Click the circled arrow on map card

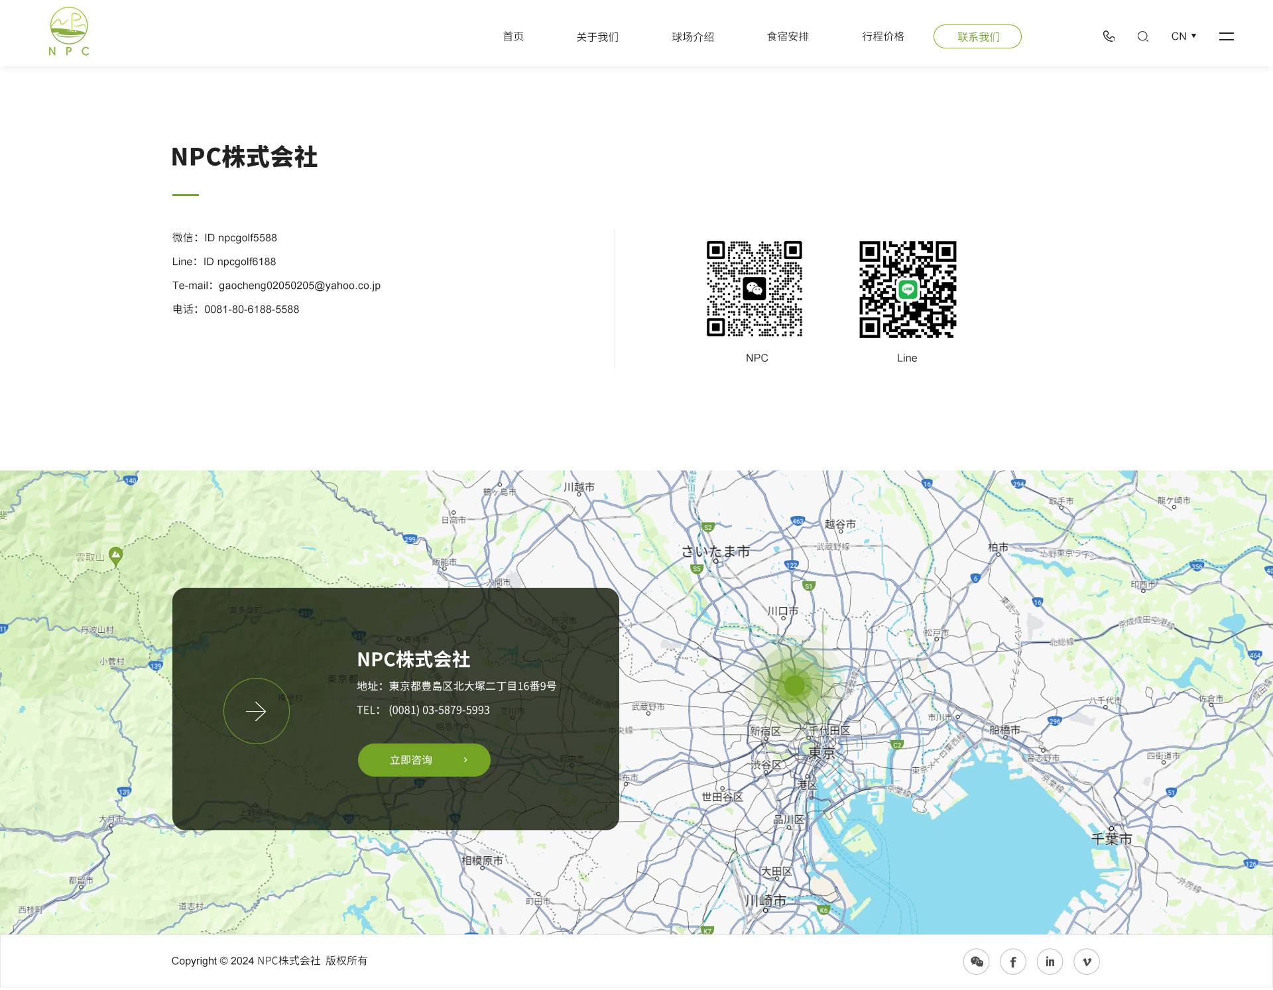[x=257, y=711]
